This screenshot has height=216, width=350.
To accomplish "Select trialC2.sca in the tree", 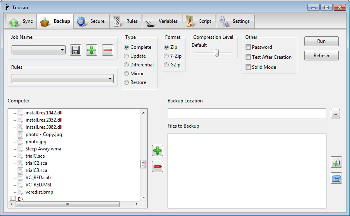I will (x=36, y=163).
